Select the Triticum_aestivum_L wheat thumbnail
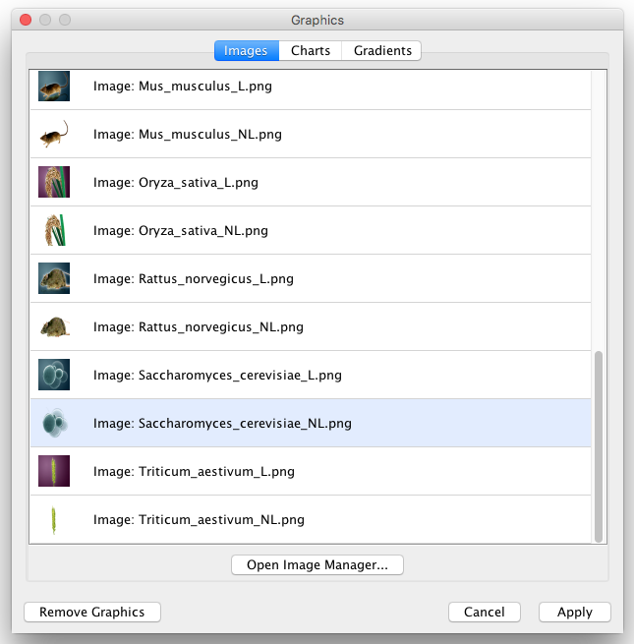Viewport: 634px width, 644px height. (x=53, y=472)
